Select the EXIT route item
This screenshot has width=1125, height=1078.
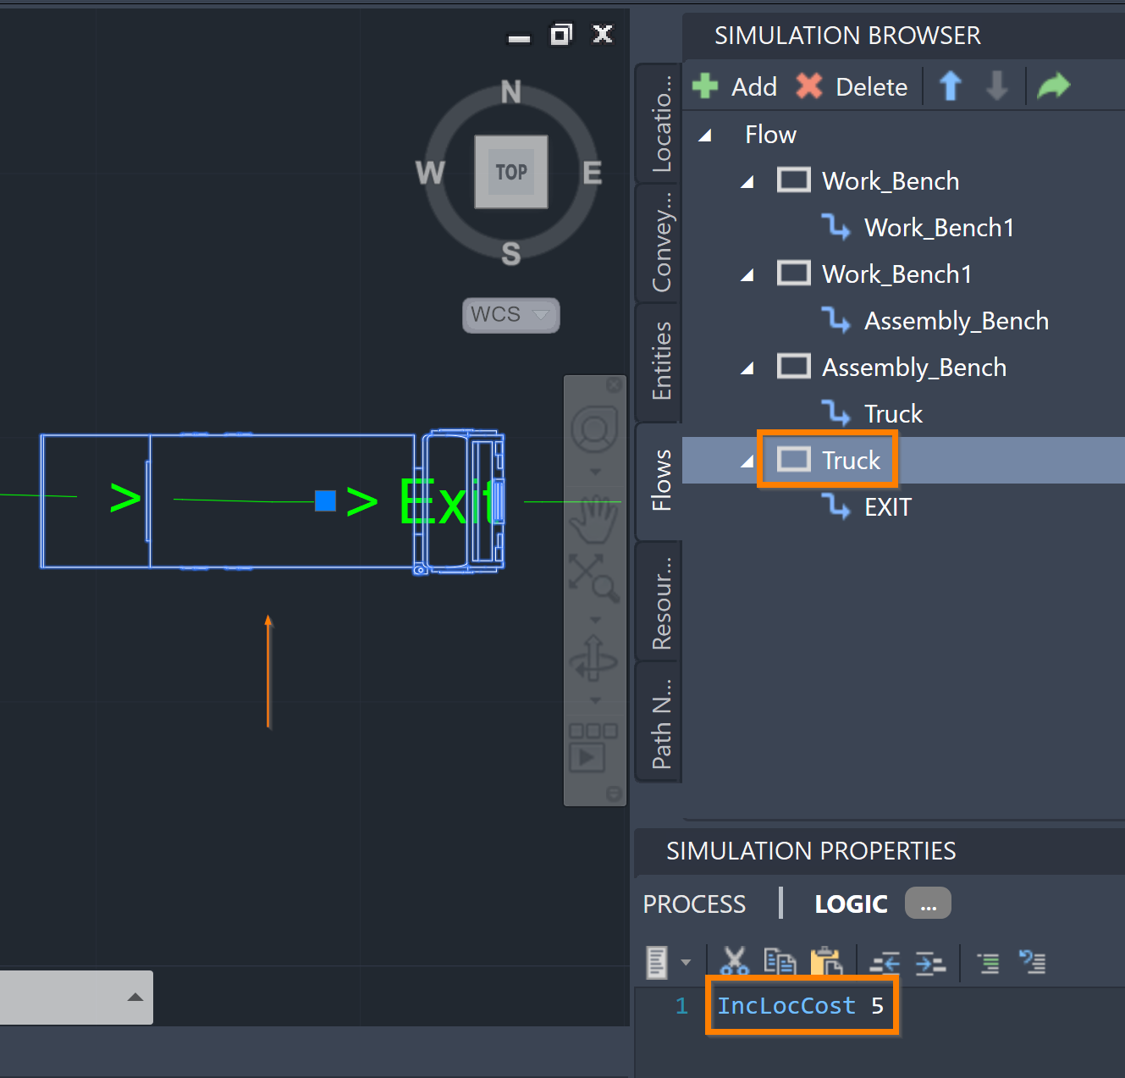888,507
